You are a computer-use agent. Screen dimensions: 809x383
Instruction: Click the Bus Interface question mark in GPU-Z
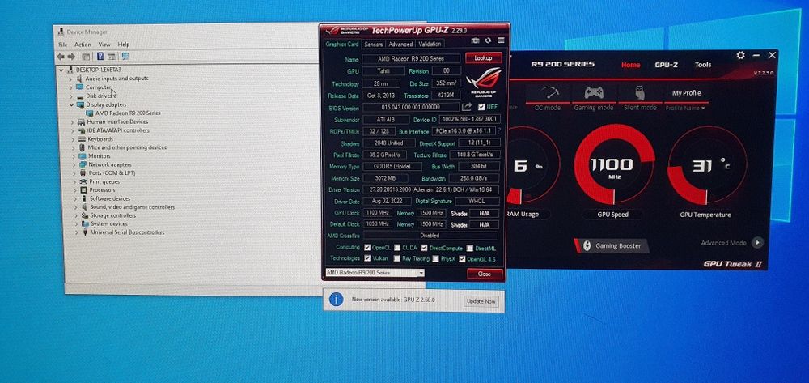point(499,131)
